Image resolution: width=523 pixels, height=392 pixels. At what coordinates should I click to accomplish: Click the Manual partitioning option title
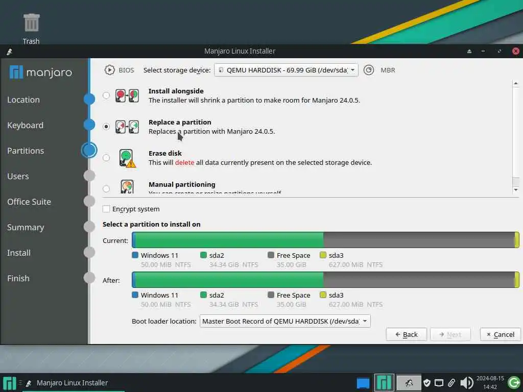[x=182, y=184]
